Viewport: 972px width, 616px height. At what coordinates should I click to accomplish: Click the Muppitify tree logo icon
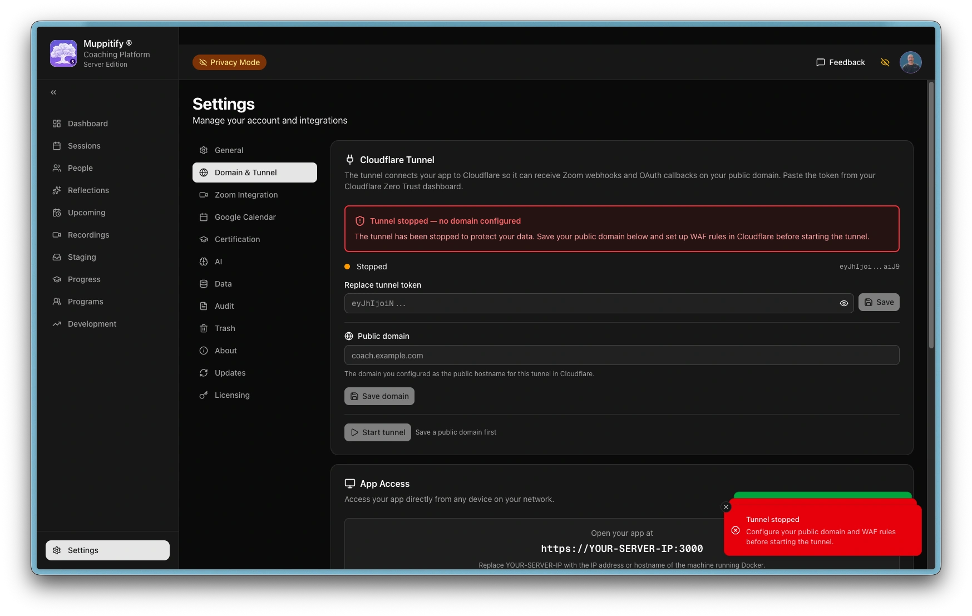coord(63,53)
